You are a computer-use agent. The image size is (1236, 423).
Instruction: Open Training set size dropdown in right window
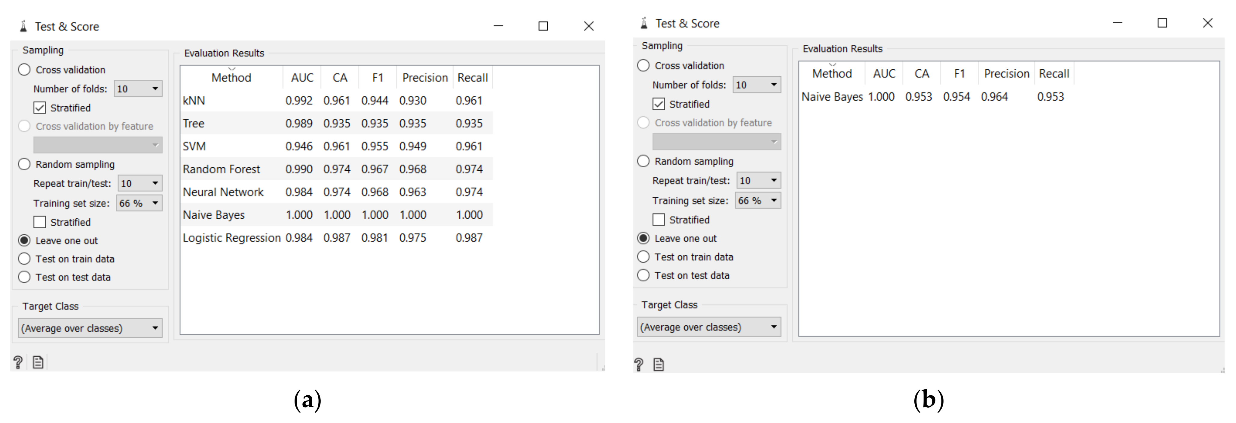click(758, 200)
